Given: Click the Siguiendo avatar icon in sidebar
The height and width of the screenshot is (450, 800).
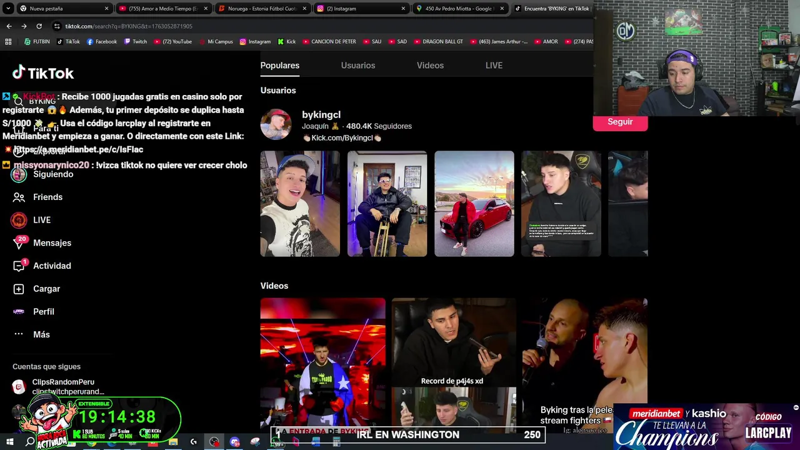Looking at the screenshot, I should tap(19, 174).
